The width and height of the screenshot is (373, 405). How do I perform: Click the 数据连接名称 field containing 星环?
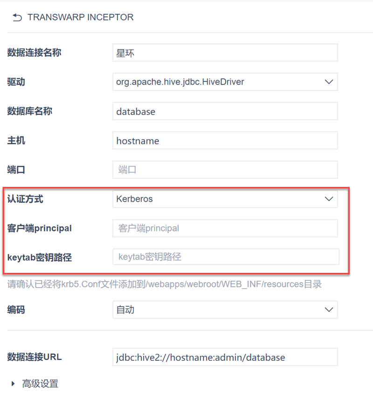(x=225, y=53)
